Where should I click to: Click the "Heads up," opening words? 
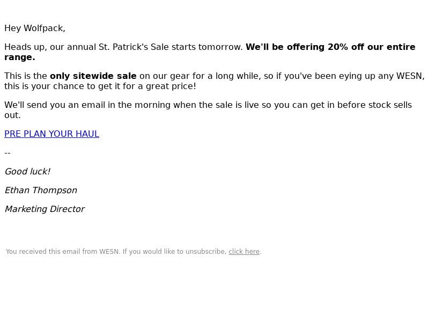26,47
